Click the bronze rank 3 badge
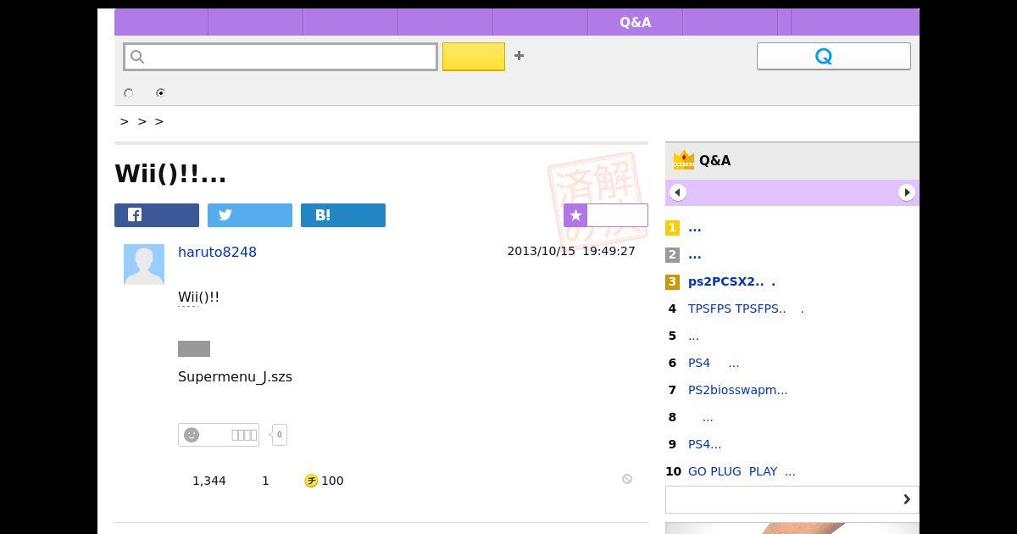Viewport: 1017px width, 534px height. pyautogui.click(x=672, y=281)
